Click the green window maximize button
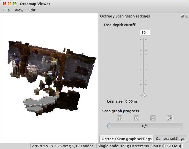The height and width of the screenshot is (149, 189). click(x=15, y=4)
